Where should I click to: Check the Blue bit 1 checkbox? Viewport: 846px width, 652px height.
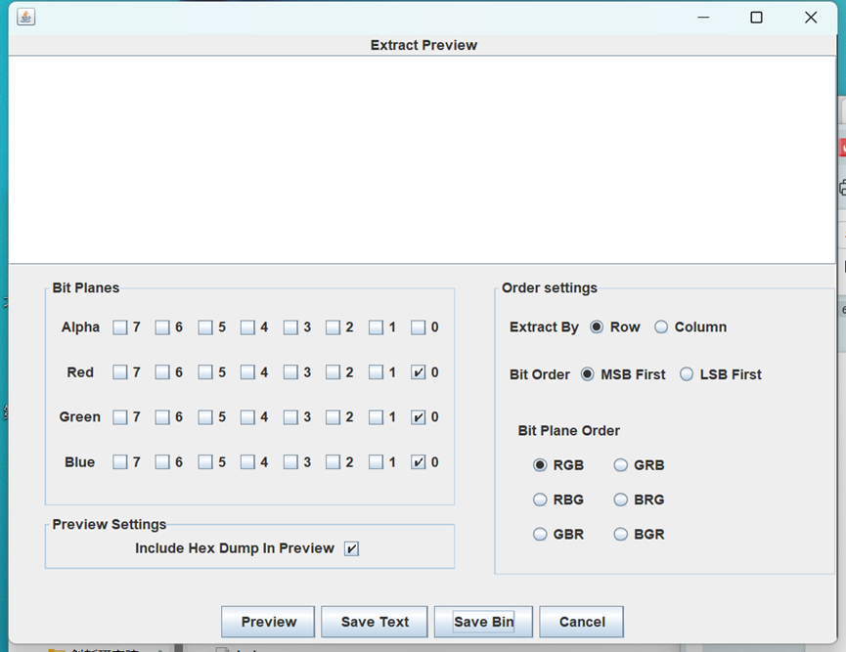(376, 462)
